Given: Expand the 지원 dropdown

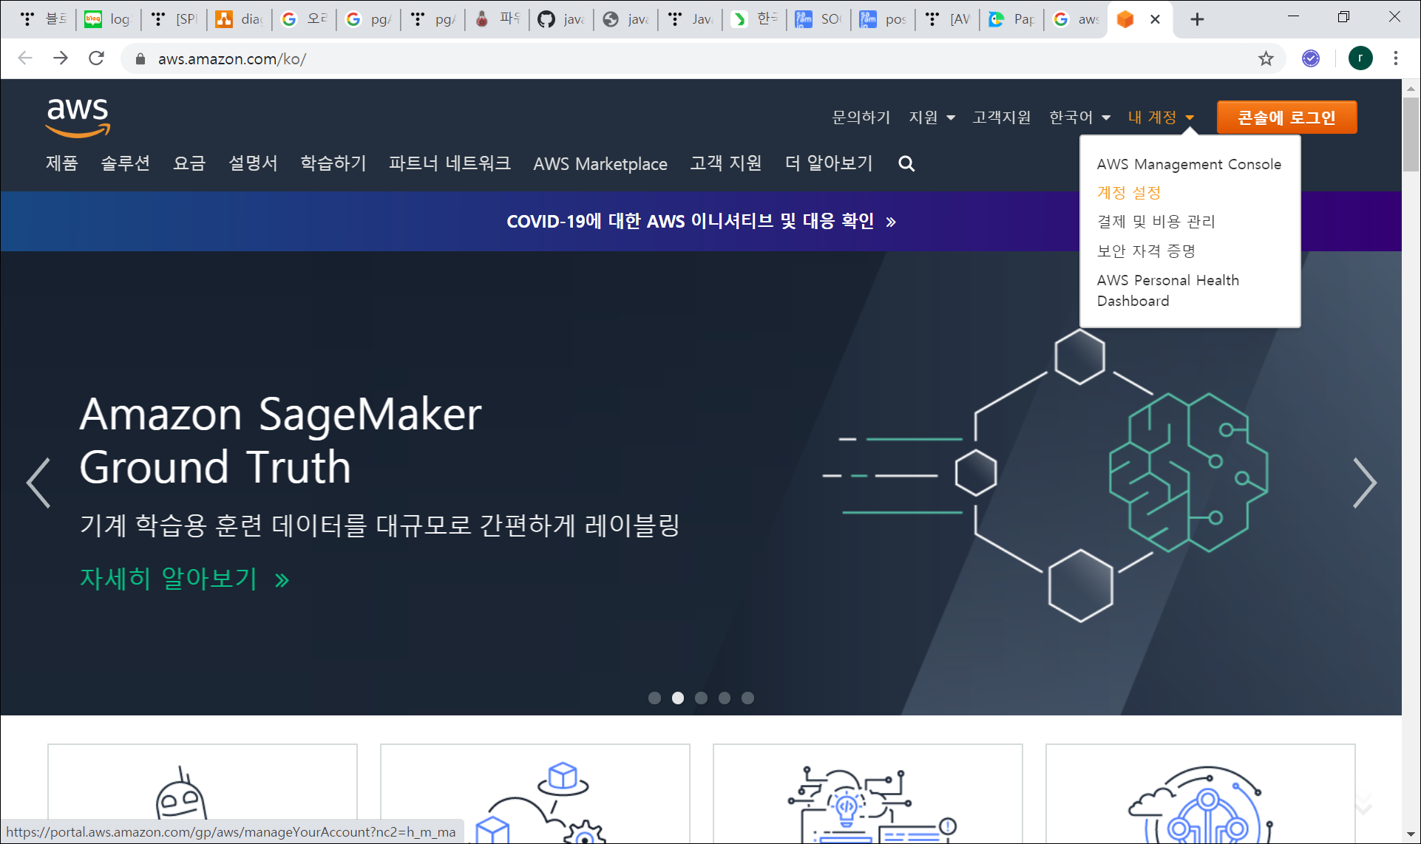Looking at the screenshot, I should click(932, 118).
